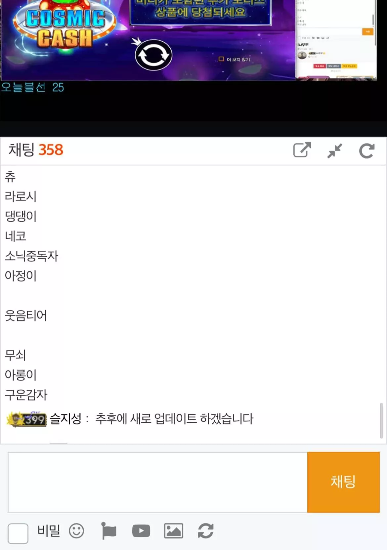
Task: Collapse the chat panel with arrows icon
Action: point(335,151)
